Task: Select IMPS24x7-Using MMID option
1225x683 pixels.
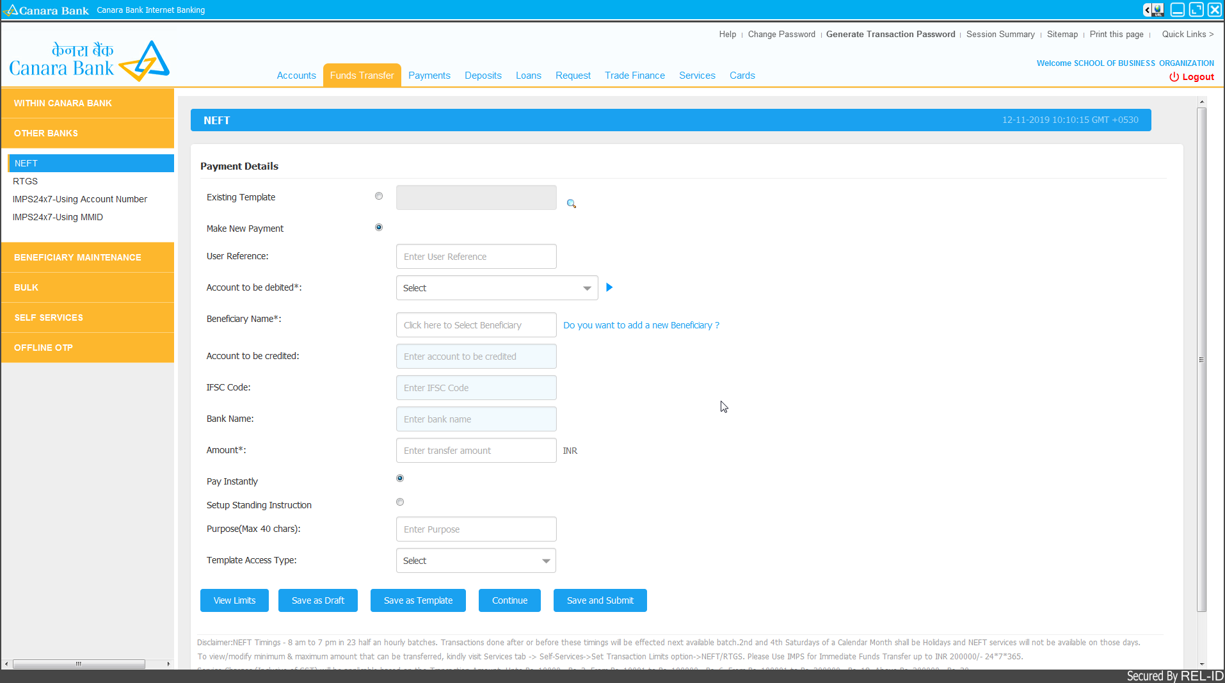Action: pos(58,217)
